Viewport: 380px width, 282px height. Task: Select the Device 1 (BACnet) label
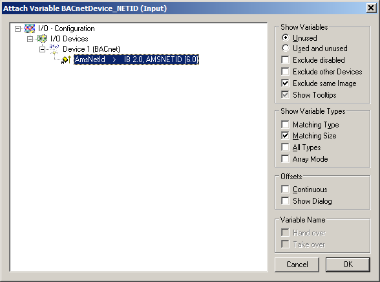click(x=91, y=49)
